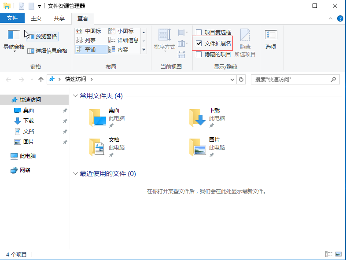This screenshot has height=260, width=346.
Task: Collapse the 常用文件夹 group
Action: (76, 96)
